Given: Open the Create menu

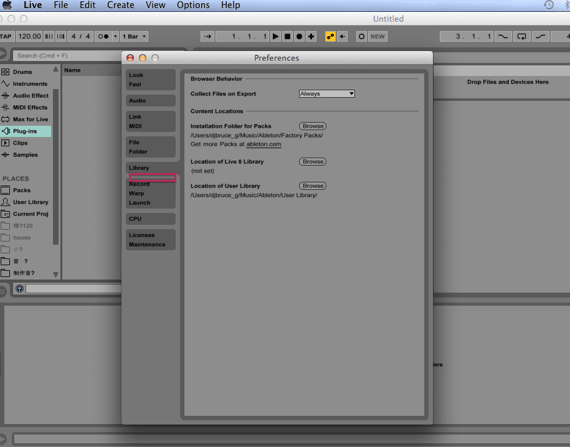Looking at the screenshot, I should pyautogui.click(x=121, y=5).
